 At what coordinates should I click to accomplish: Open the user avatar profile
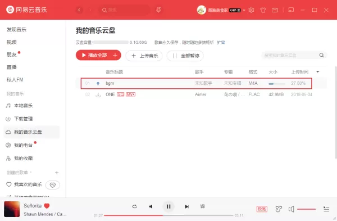pyautogui.click(x=202, y=10)
